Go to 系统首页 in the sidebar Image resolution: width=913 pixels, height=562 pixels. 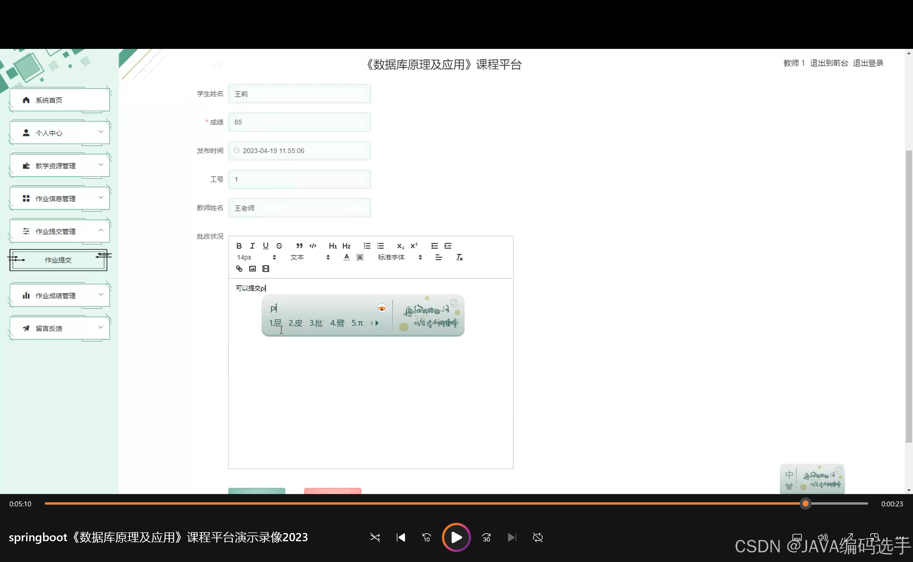(59, 100)
